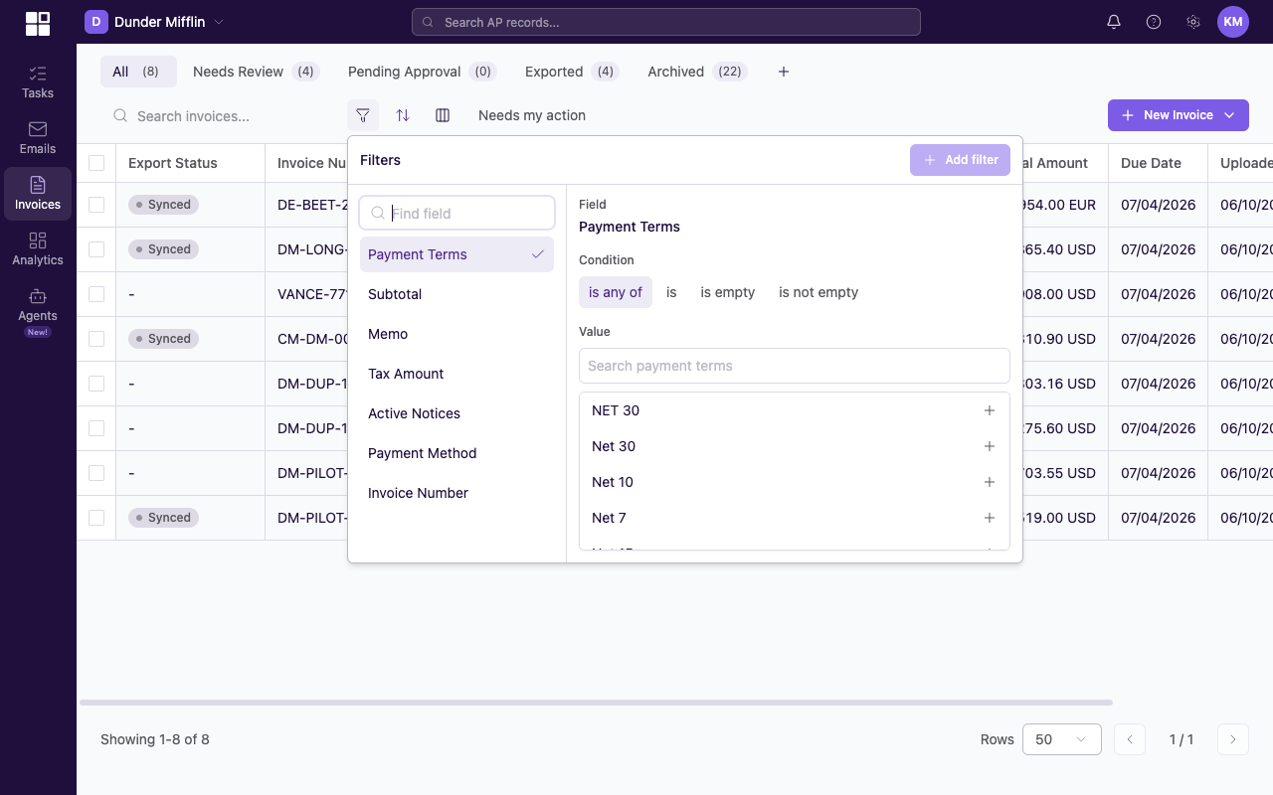Select Payment Method in the field list

[456, 453]
